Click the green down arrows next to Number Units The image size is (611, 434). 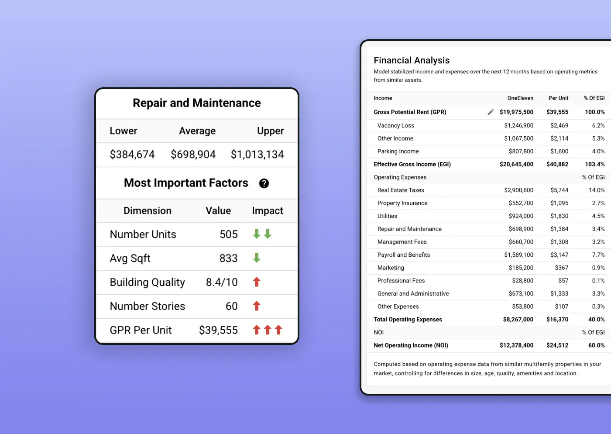pyautogui.click(x=261, y=234)
